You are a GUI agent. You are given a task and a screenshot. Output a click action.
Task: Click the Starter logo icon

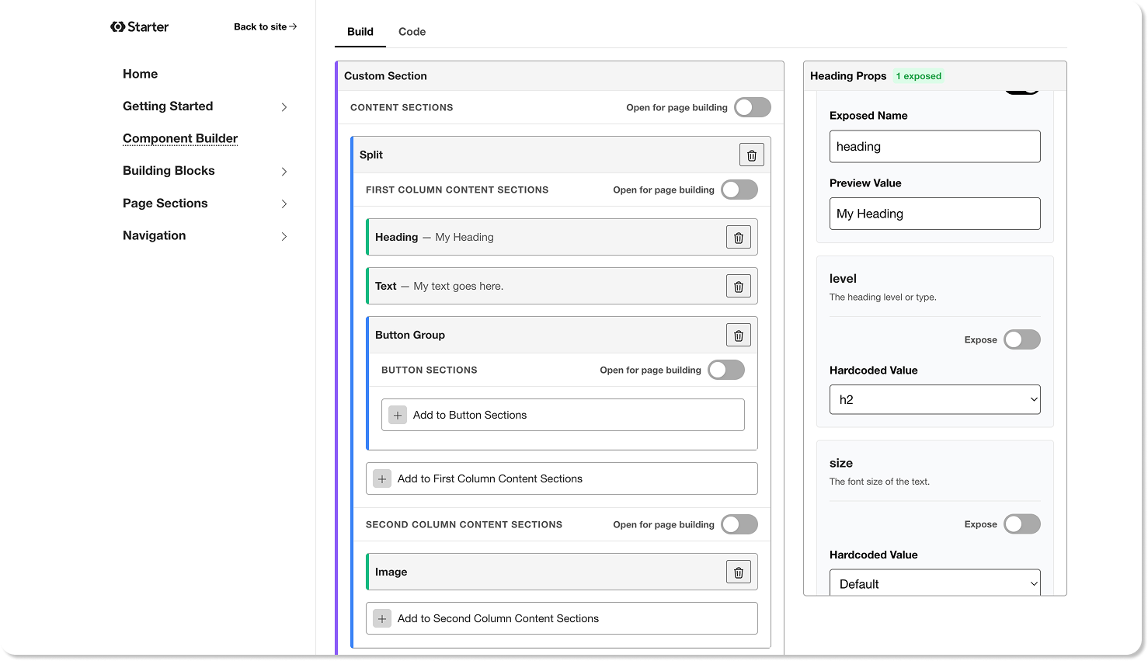tap(115, 26)
